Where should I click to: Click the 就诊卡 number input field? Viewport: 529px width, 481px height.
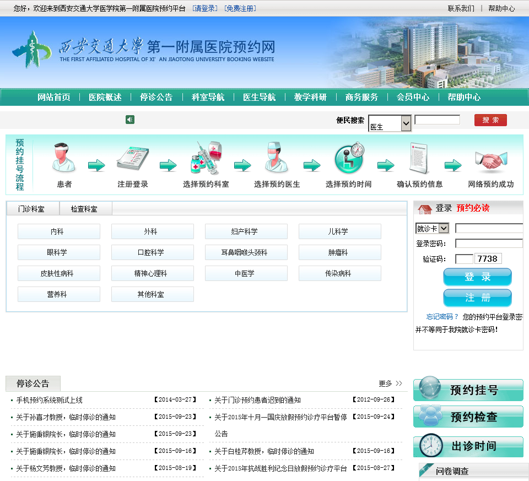pyautogui.click(x=489, y=228)
